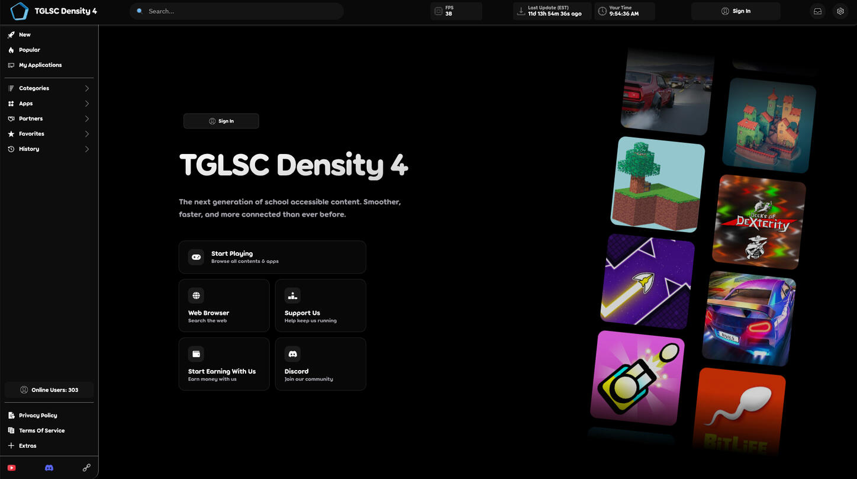Viewport: 857px width, 479px height.
Task: Open the Discord icon in sidebar footer
Action: coord(49,468)
